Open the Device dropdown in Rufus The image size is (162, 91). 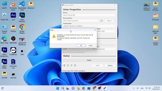89,15
